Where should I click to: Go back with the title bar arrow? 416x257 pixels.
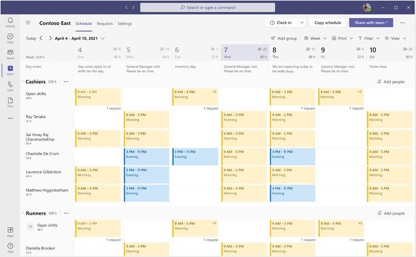(x=127, y=7)
